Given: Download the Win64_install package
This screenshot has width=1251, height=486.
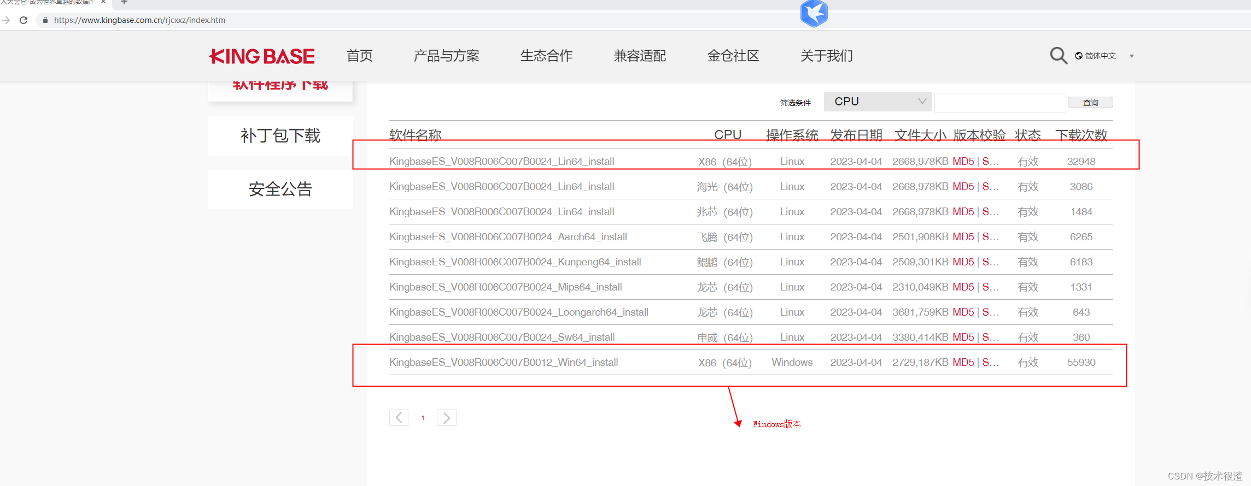Looking at the screenshot, I should (x=504, y=363).
